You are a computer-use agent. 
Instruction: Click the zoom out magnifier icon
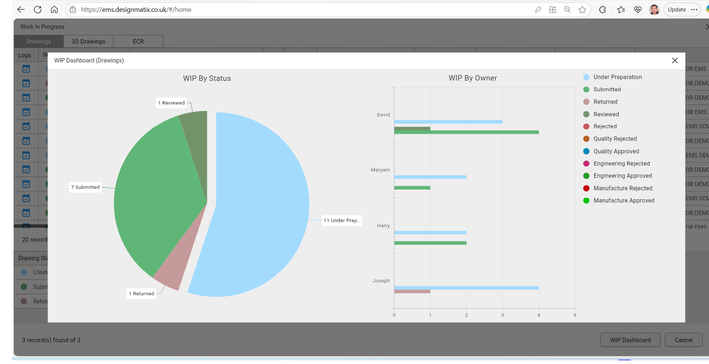[x=568, y=10]
